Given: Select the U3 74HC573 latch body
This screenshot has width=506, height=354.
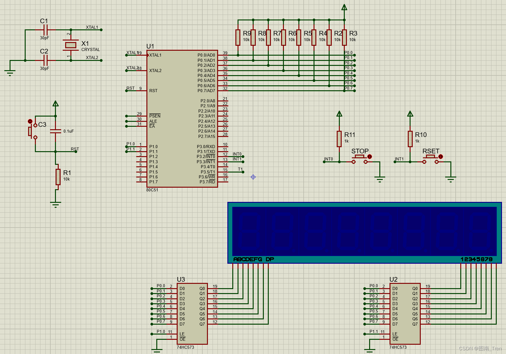Looking at the screenshot, I should (x=192, y=313).
